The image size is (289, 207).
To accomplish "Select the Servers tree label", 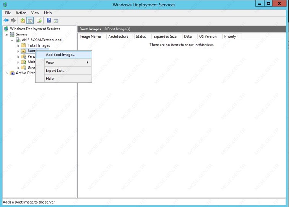I will pos(21,34).
